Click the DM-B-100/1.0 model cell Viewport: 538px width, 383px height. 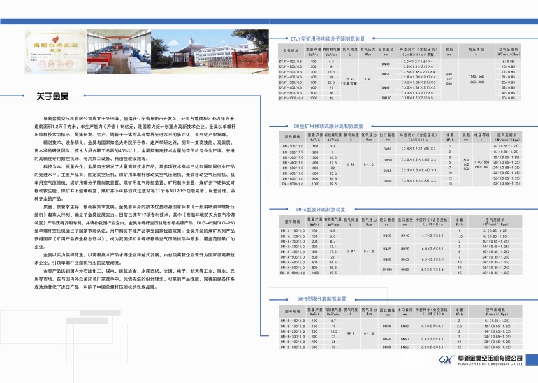click(293, 321)
